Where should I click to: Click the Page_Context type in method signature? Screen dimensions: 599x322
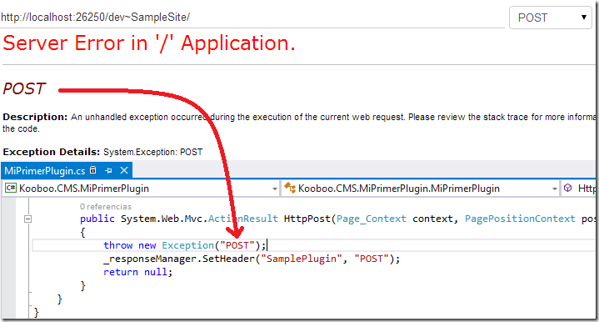coord(372,219)
